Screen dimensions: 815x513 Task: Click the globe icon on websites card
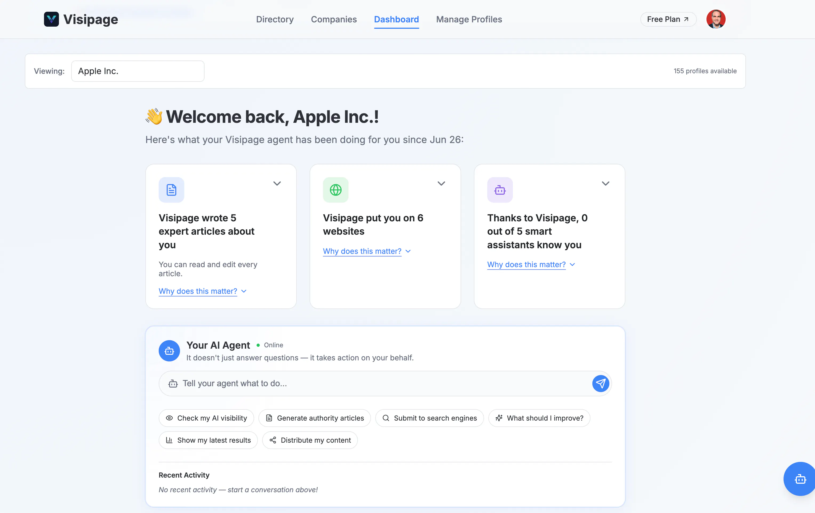[x=335, y=190]
